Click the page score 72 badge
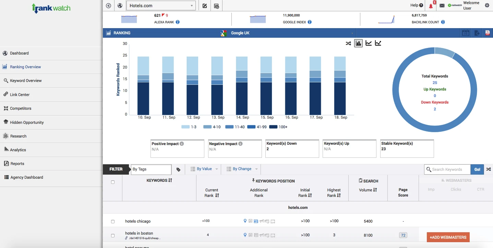Viewport: 493px width, 248px height. (403, 235)
